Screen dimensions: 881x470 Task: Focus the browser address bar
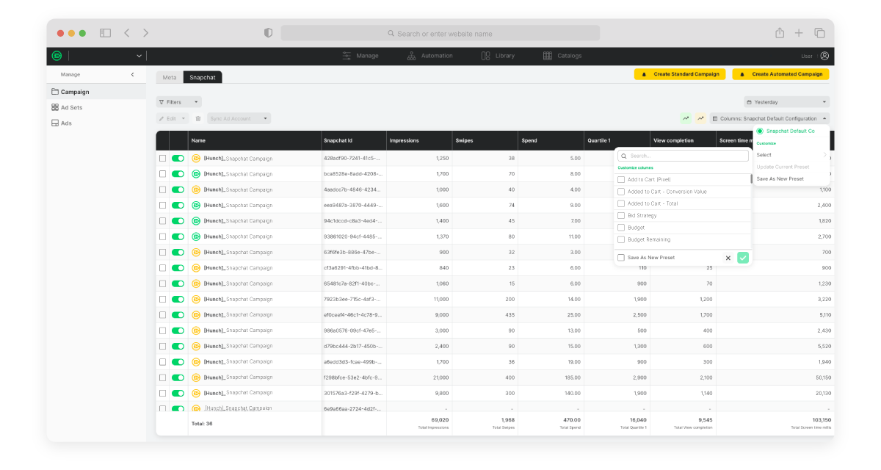pos(440,33)
